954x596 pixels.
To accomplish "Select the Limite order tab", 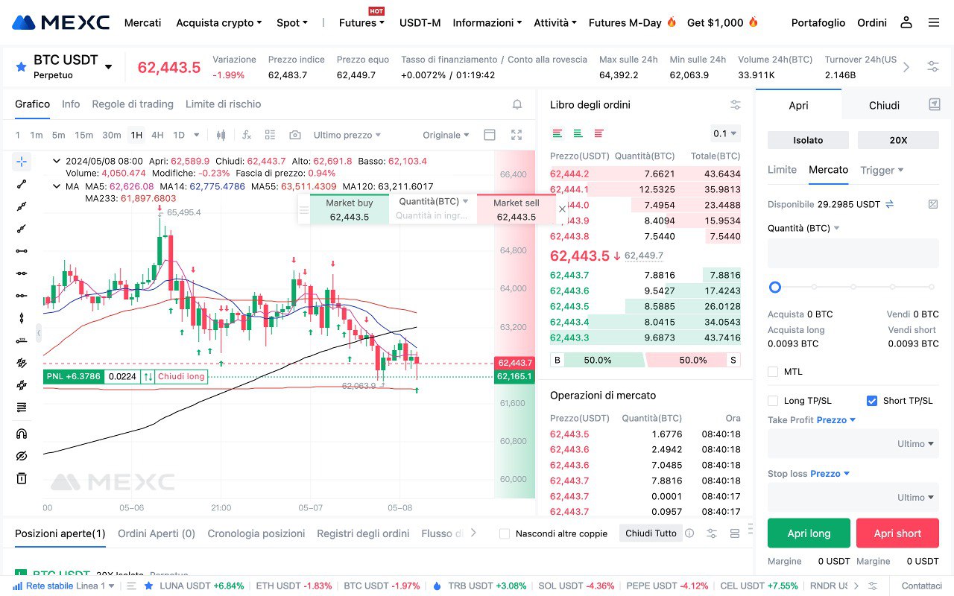I will [x=782, y=170].
